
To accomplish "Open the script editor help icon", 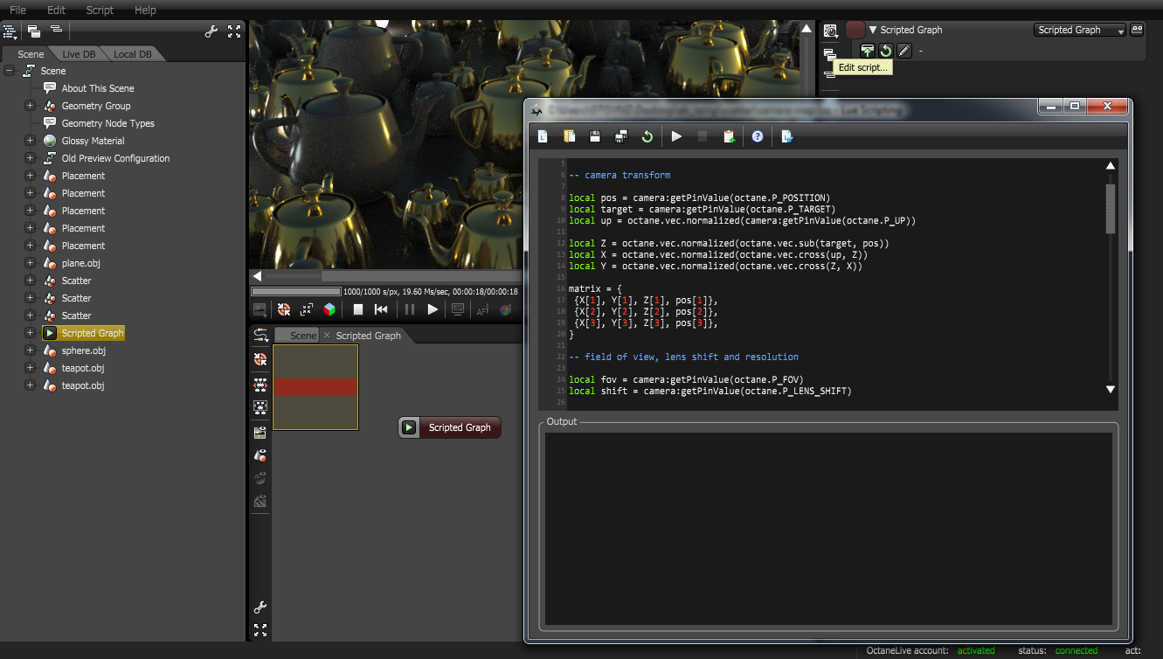I will tap(758, 136).
